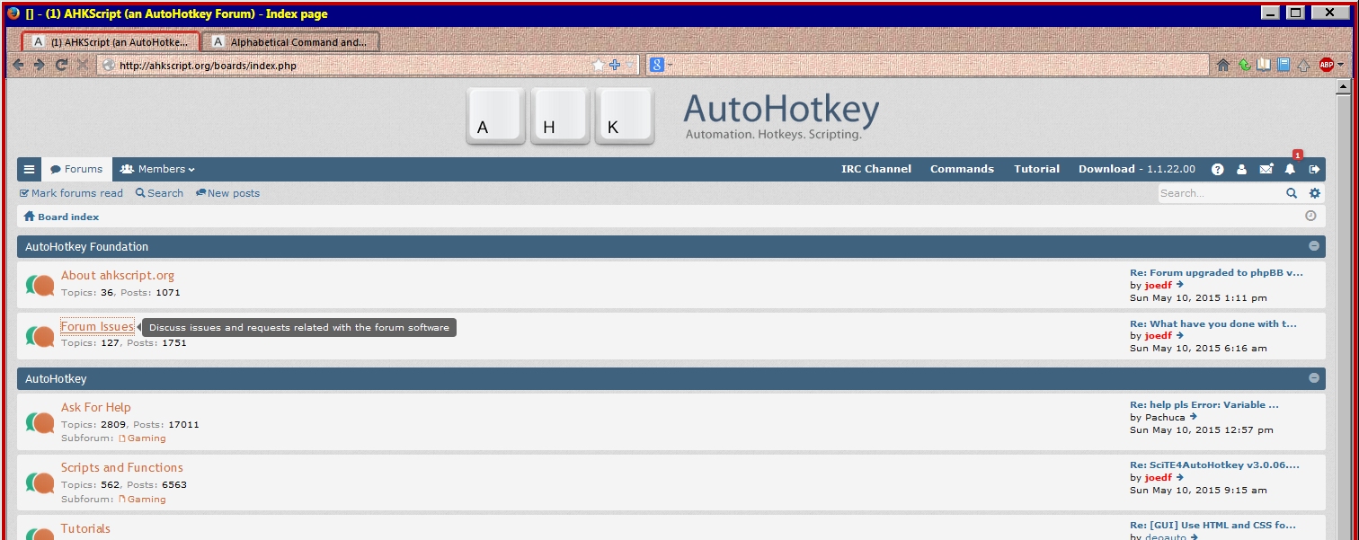
Task: Open notifications bell icon
Action: pos(1290,169)
